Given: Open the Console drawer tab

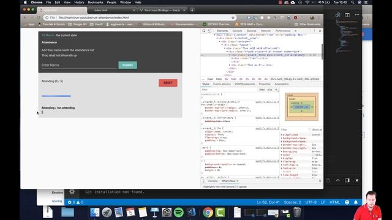Looking at the screenshot, I should [213, 181].
